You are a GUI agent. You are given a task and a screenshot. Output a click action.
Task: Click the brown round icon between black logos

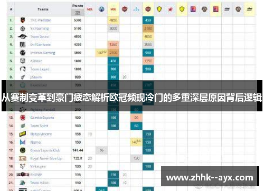pos(238,9)
